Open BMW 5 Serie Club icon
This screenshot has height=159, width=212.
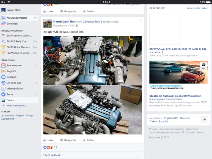[3, 41]
